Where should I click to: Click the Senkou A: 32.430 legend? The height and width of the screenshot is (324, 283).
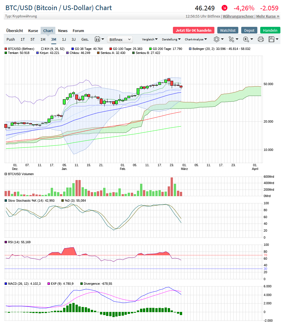[111, 53]
